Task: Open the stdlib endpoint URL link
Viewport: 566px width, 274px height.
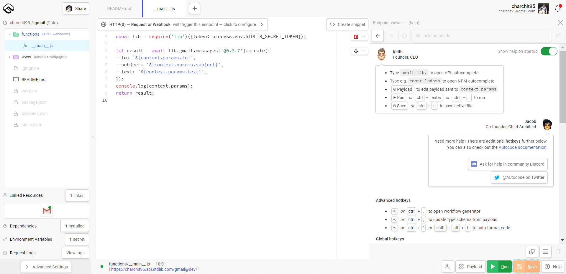Action: coord(154,269)
